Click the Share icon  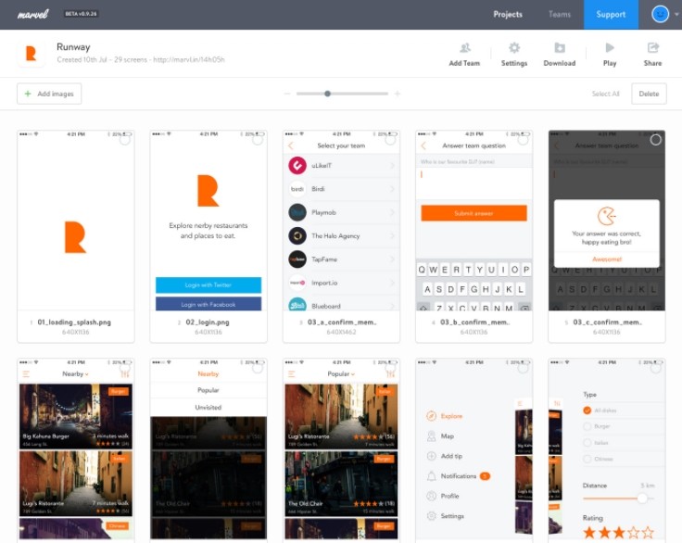(653, 47)
